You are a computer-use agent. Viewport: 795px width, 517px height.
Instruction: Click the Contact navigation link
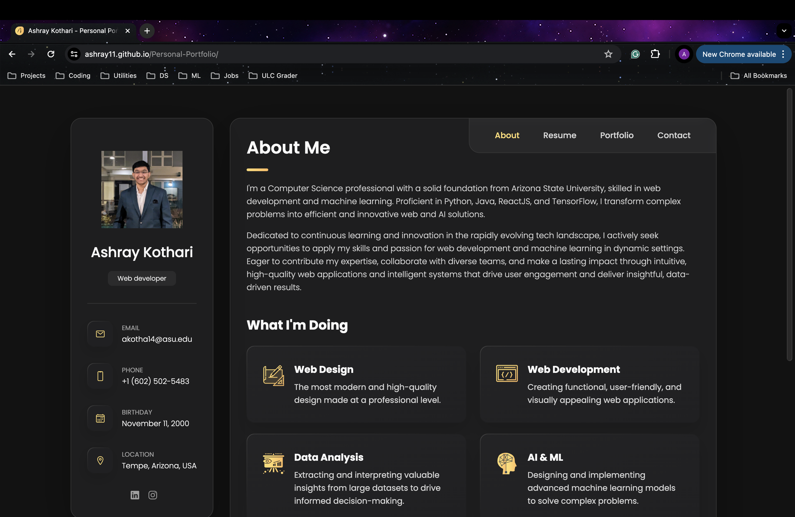click(674, 135)
